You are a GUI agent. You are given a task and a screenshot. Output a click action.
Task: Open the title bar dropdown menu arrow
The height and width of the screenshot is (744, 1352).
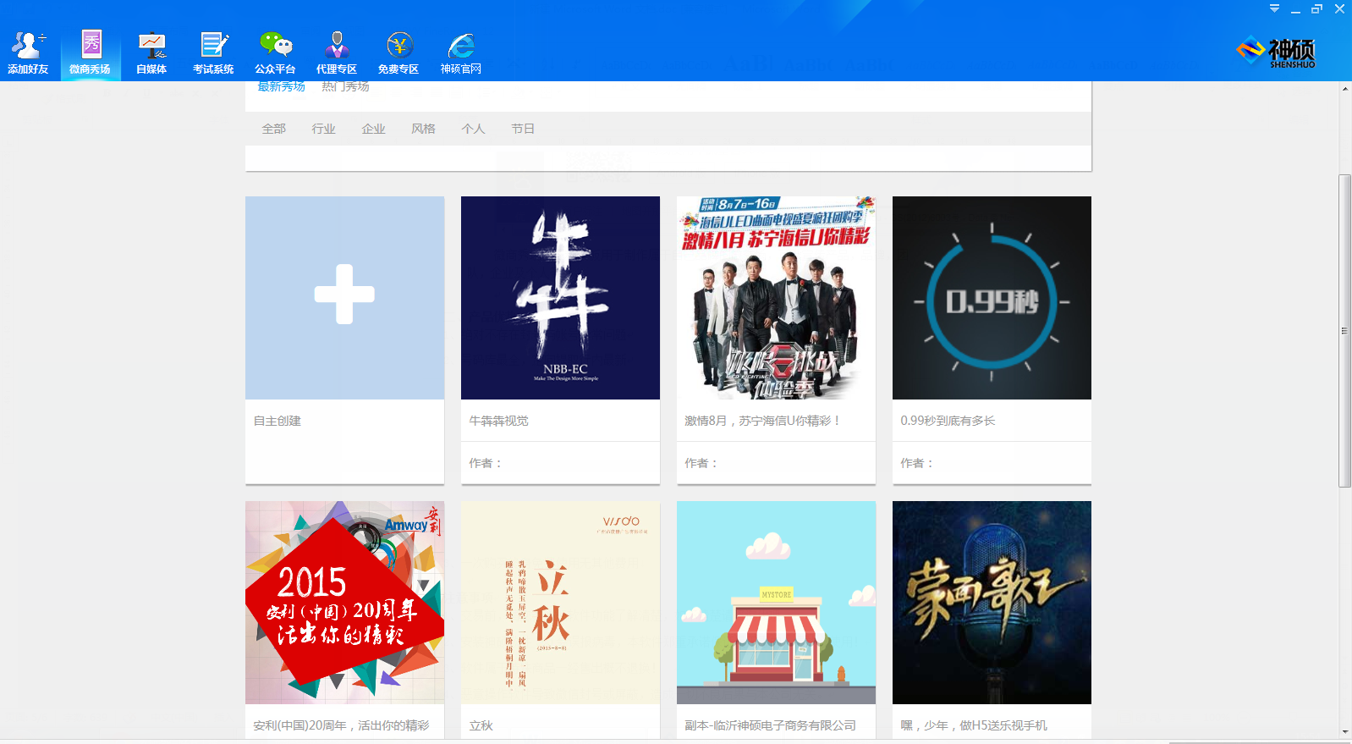(x=1274, y=8)
